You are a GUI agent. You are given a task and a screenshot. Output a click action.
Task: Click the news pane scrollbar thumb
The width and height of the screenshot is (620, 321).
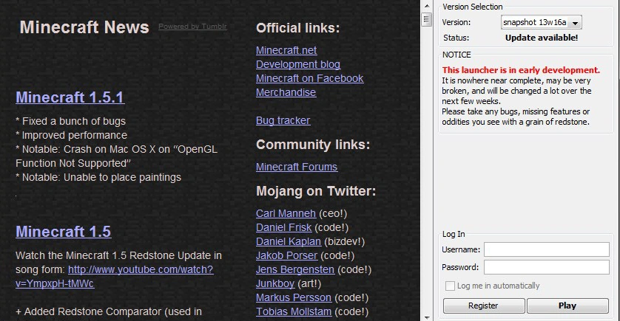[x=427, y=19]
